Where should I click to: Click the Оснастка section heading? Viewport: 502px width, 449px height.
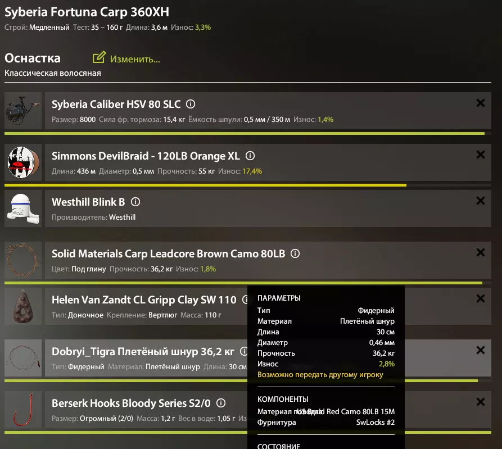click(x=33, y=58)
